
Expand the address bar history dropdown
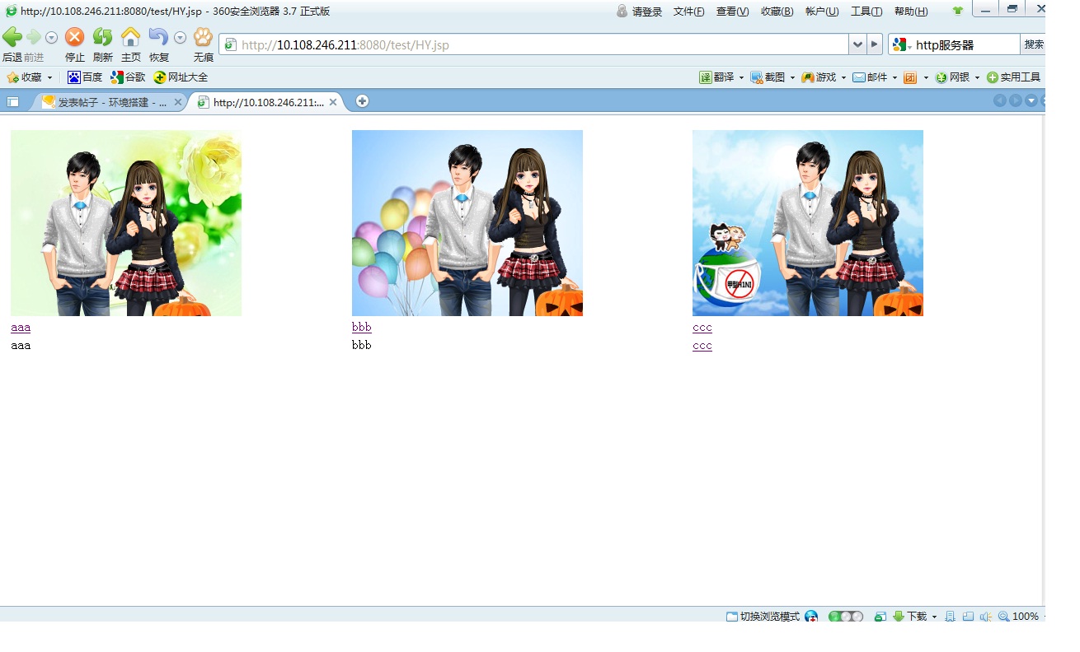tap(857, 44)
